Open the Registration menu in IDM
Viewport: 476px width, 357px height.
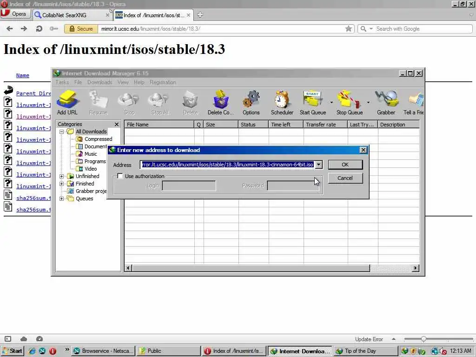tap(163, 82)
